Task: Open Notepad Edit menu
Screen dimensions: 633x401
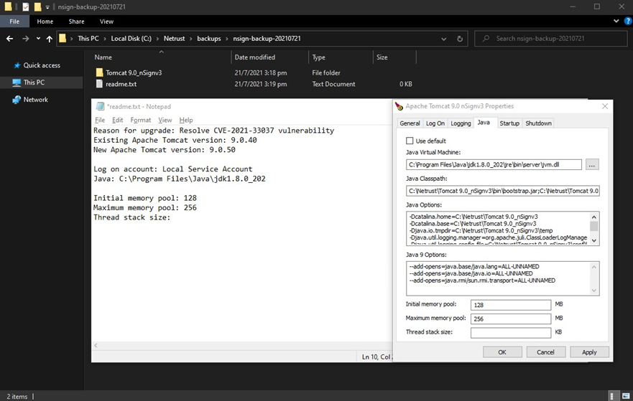Action: [118, 120]
